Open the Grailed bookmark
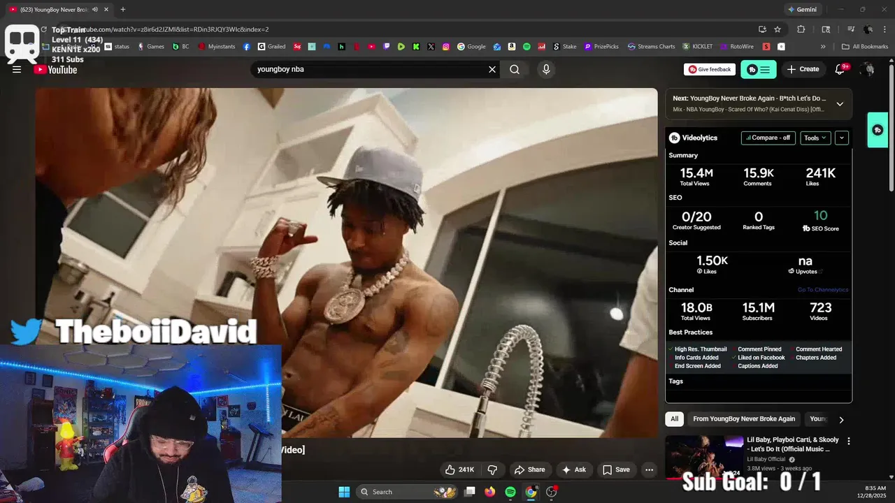This screenshot has height=503, width=895. pyautogui.click(x=271, y=47)
